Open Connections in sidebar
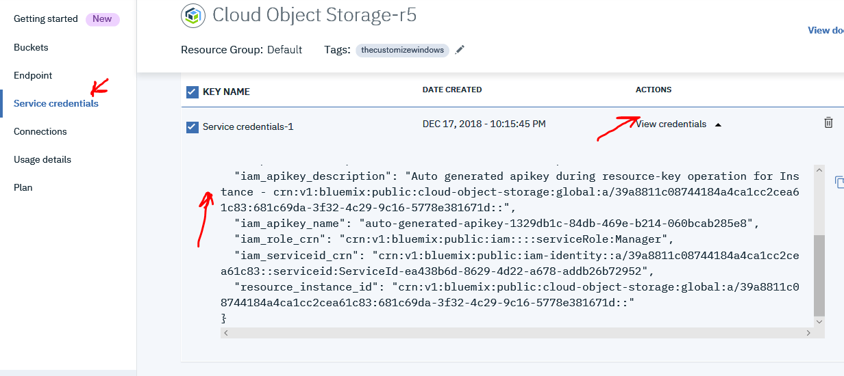This screenshot has height=376, width=844. pos(40,131)
